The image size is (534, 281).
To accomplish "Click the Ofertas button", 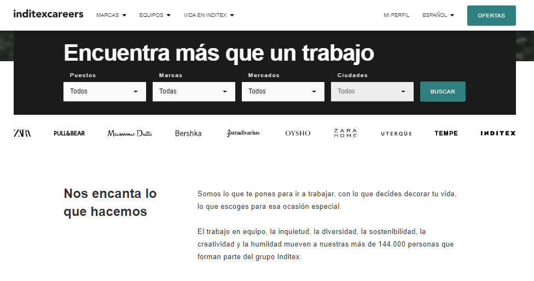I will 491,15.
